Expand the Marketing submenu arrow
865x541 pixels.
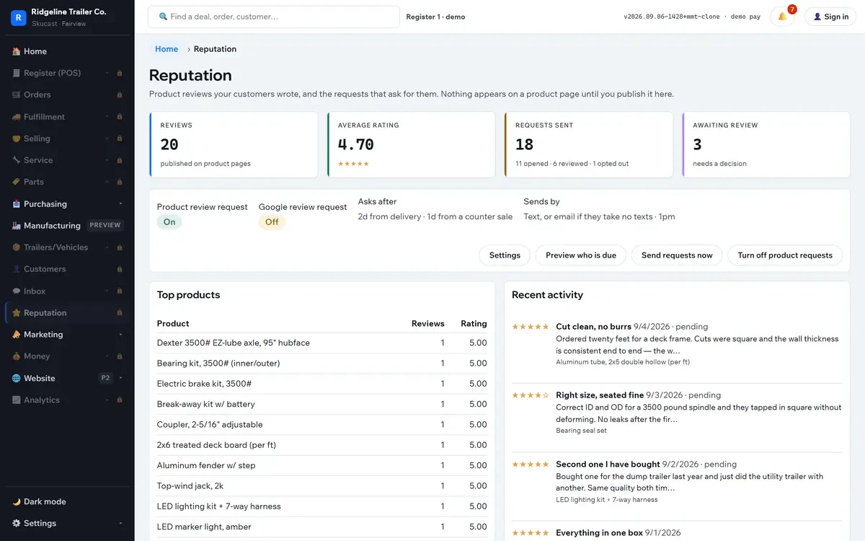[x=120, y=335]
